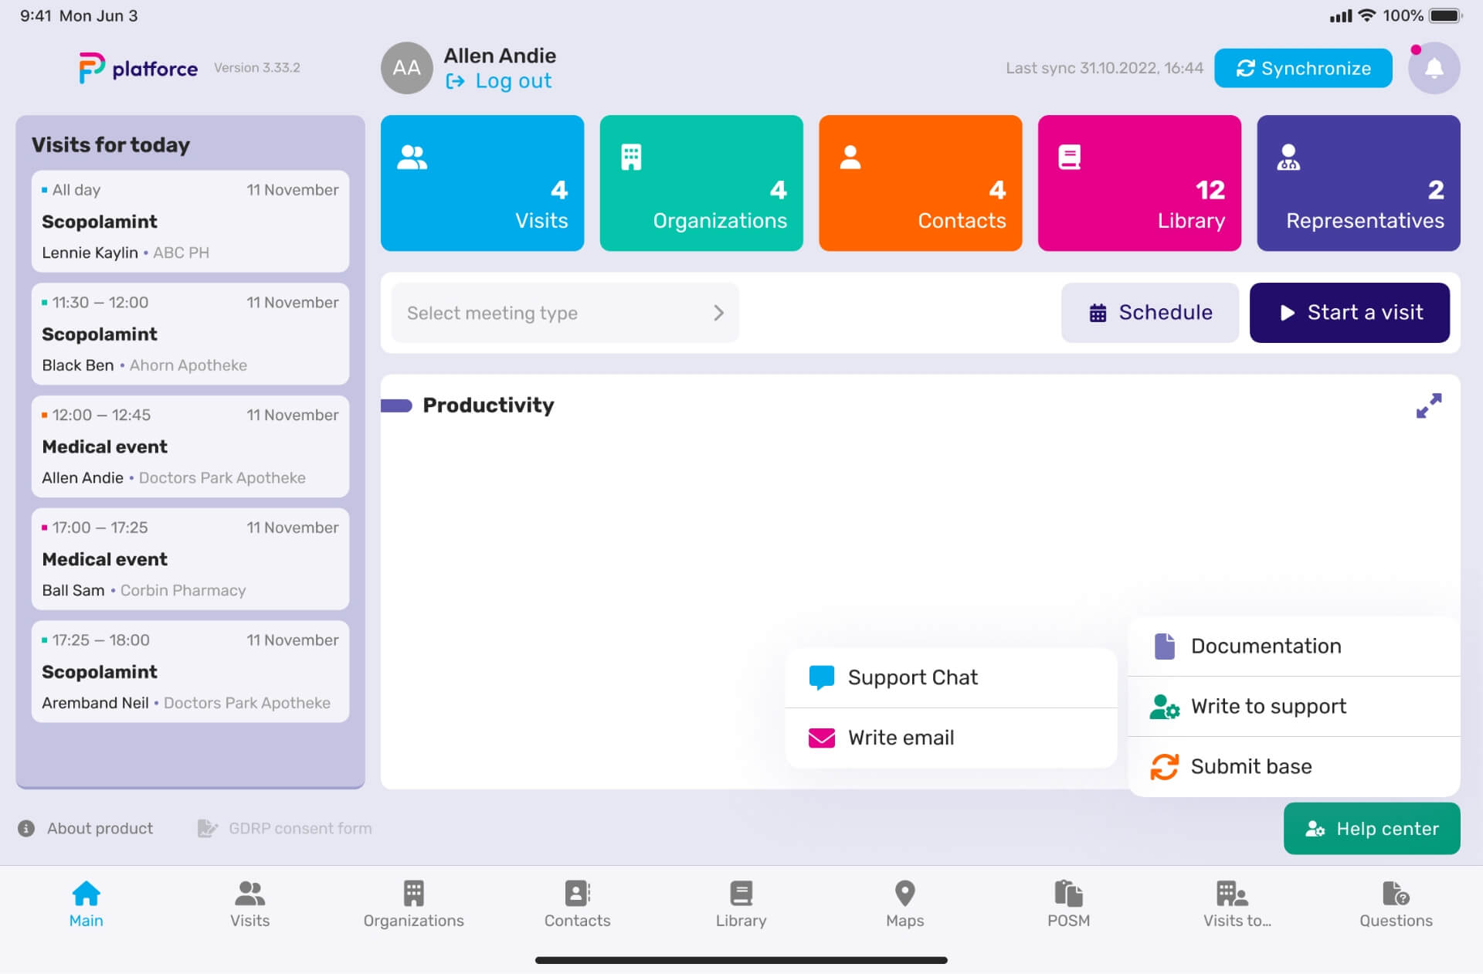The image size is (1483, 974).
Task: Expand the Productivity section fullscreen
Action: pos(1429,406)
